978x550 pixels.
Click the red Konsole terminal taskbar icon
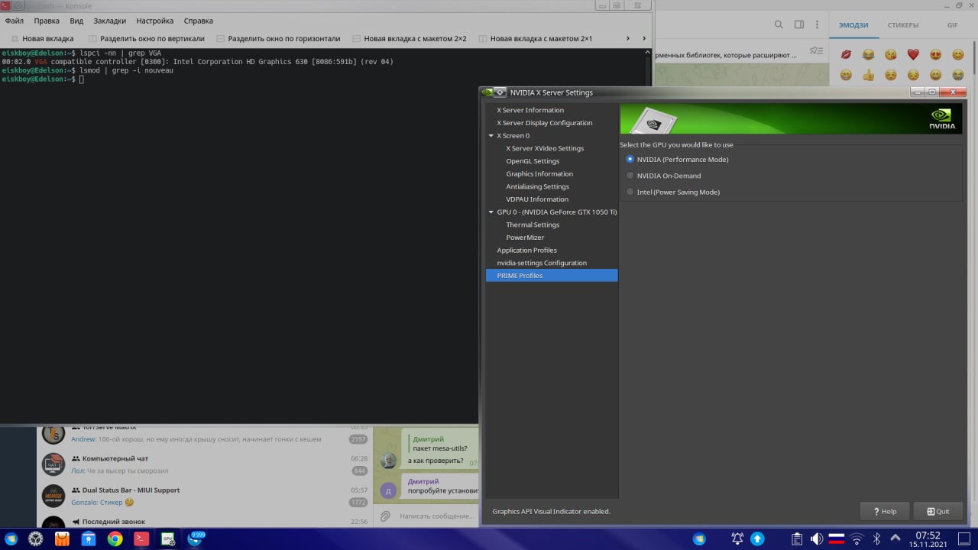141,539
